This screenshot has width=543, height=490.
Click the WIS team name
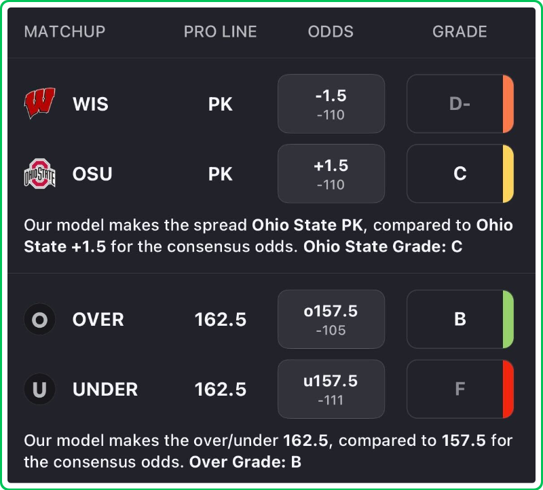[90, 105]
